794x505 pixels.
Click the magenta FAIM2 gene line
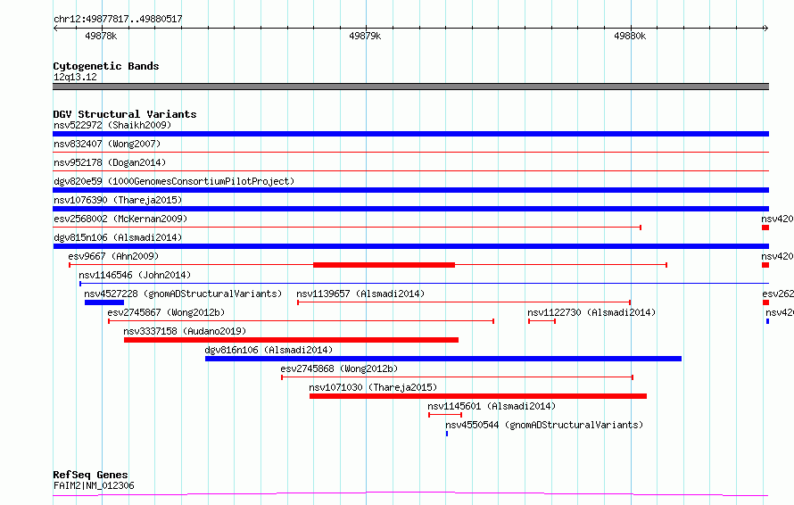[x=410, y=493]
